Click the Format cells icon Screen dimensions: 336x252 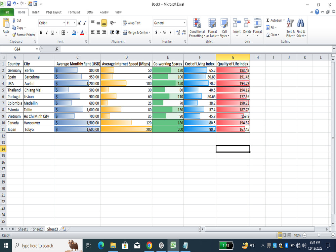pyautogui.click(x=257, y=23)
